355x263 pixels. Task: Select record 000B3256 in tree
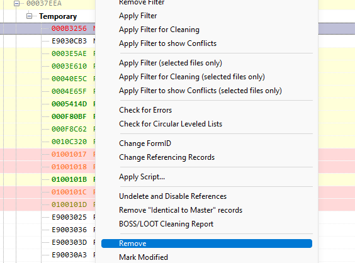click(69, 28)
